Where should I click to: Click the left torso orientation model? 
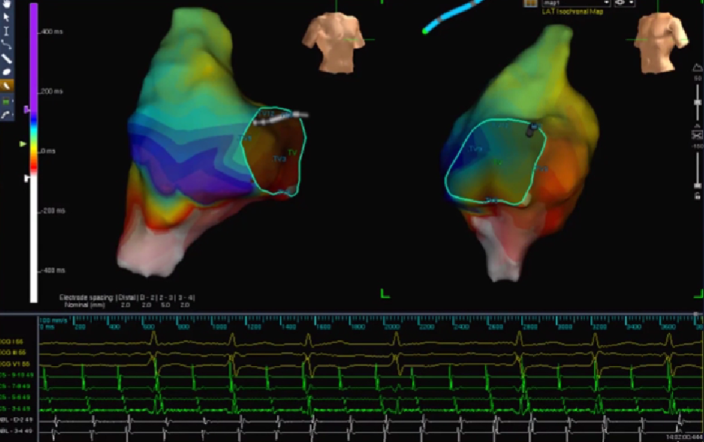coord(335,43)
